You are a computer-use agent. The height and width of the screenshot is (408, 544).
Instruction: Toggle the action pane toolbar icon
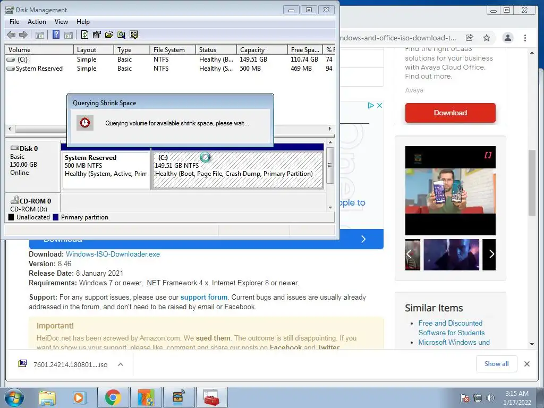coord(69,35)
